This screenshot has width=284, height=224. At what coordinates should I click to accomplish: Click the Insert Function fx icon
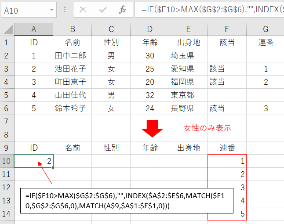pos(123,10)
